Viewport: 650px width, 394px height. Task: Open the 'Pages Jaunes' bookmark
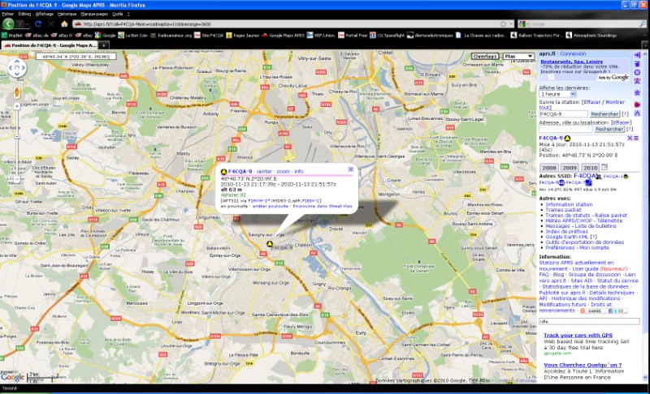242,36
